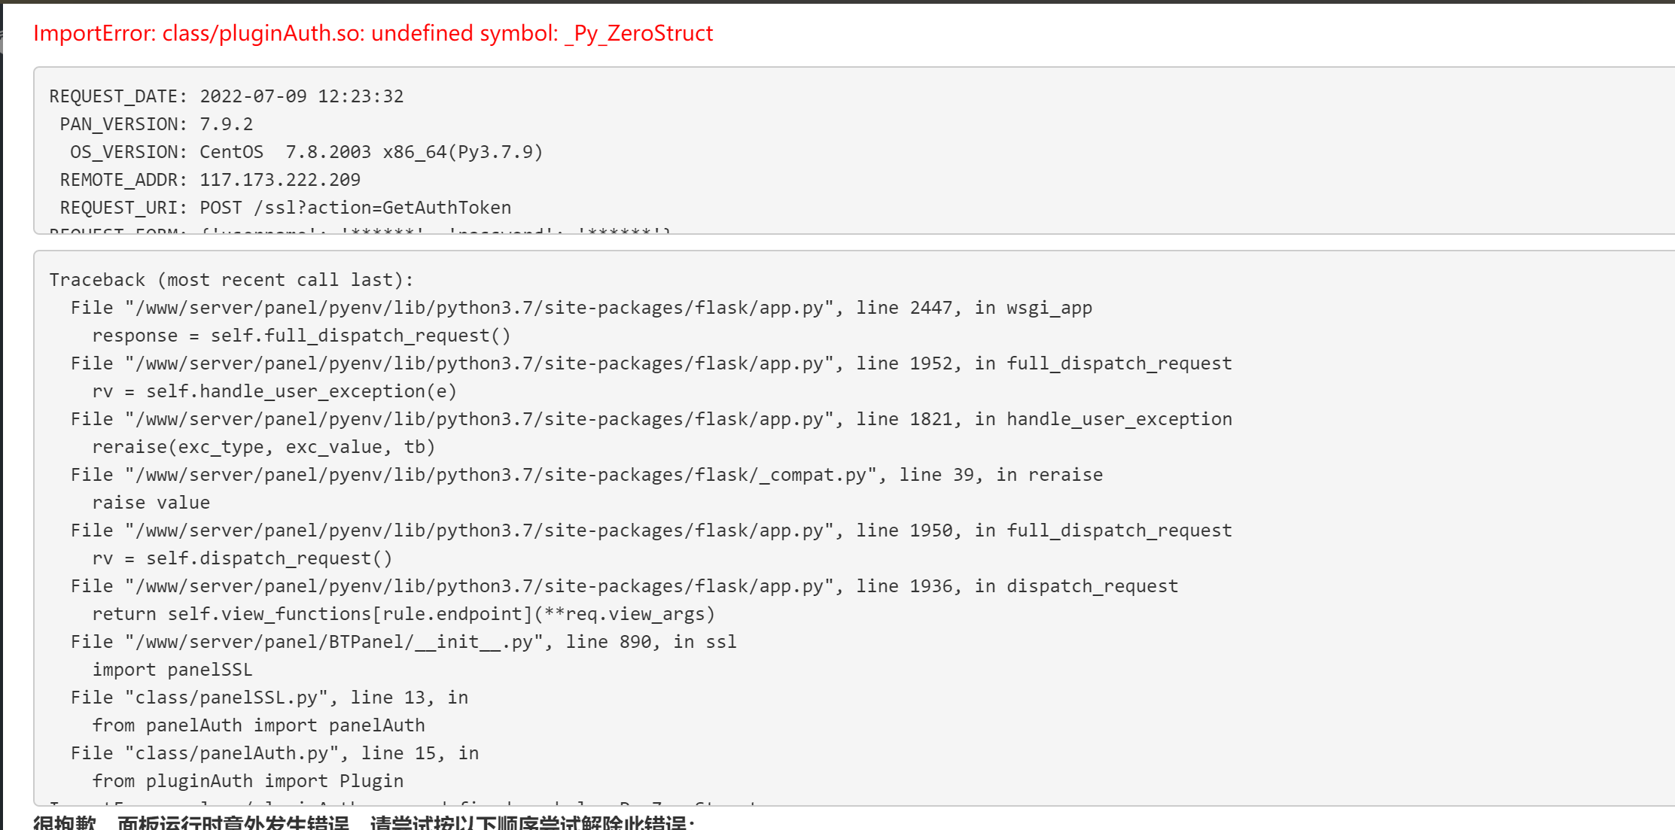Viewport: 1675px width, 830px height.
Task: Click the BTPanel/__init__.py line 890 entry
Action: [x=404, y=642]
